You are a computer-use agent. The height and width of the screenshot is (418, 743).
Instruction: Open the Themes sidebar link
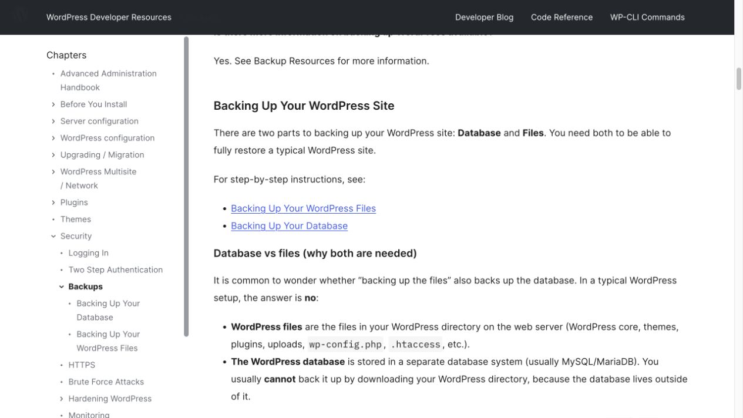click(76, 220)
